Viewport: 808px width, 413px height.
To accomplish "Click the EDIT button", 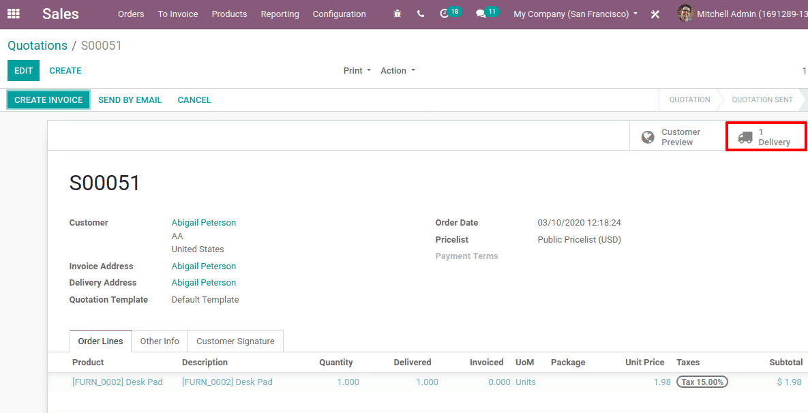I will [x=23, y=71].
